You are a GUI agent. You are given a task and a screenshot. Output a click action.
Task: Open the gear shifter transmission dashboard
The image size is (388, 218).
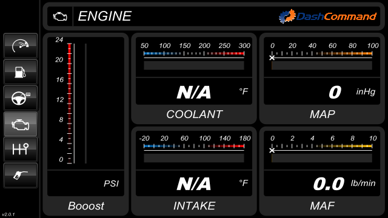[x=20, y=150]
